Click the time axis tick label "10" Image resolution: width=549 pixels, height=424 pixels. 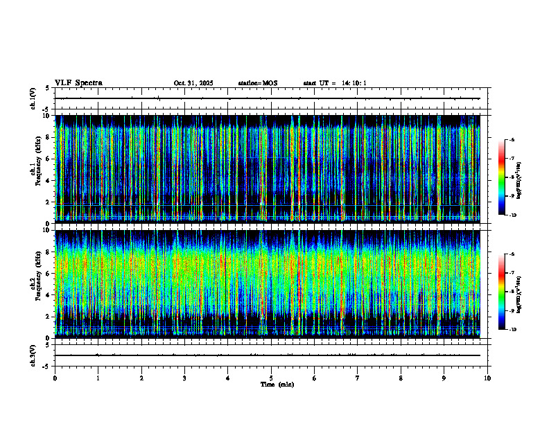[x=487, y=378]
